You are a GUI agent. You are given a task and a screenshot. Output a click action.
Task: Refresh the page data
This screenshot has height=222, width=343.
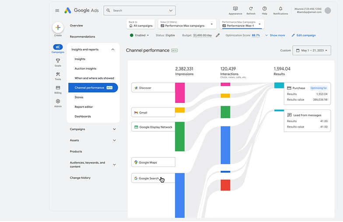(x=251, y=9)
